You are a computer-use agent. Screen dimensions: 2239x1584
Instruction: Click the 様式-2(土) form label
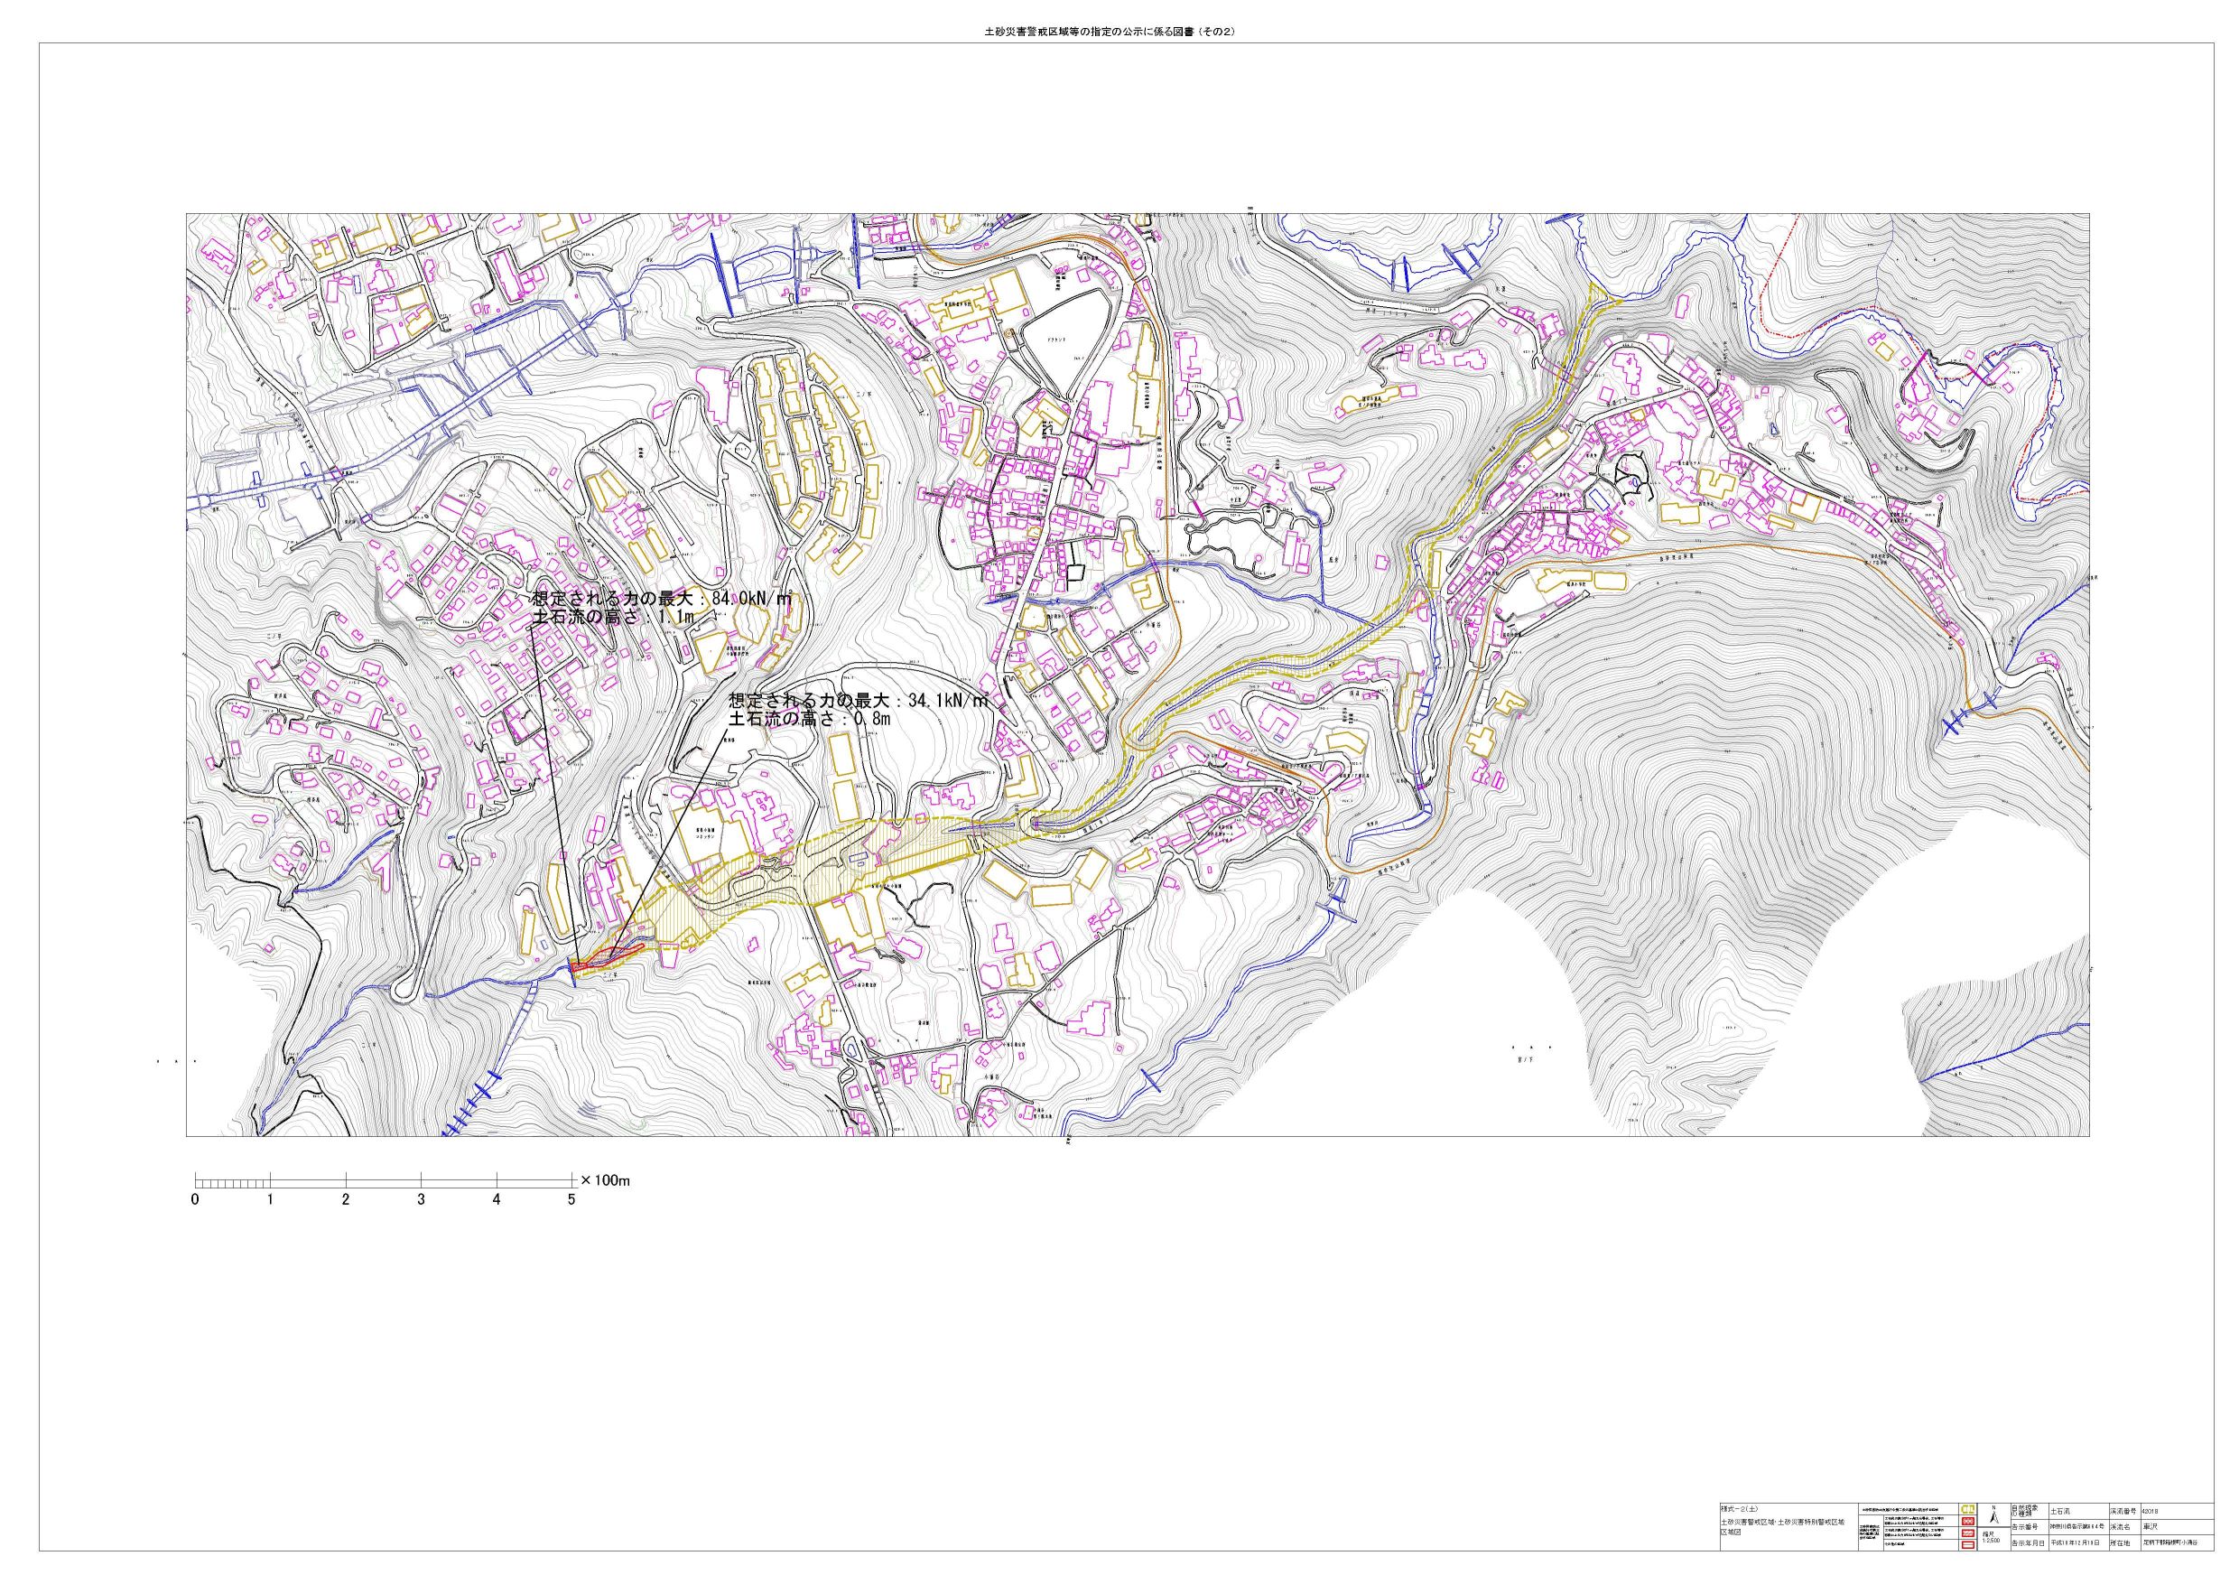click(1739, 1510)
